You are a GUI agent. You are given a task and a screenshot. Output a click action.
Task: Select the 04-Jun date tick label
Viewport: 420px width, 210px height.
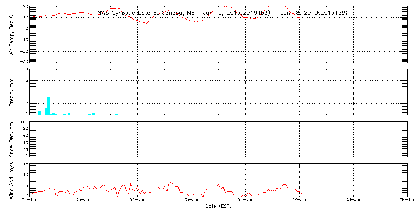[x=138, y=201]
